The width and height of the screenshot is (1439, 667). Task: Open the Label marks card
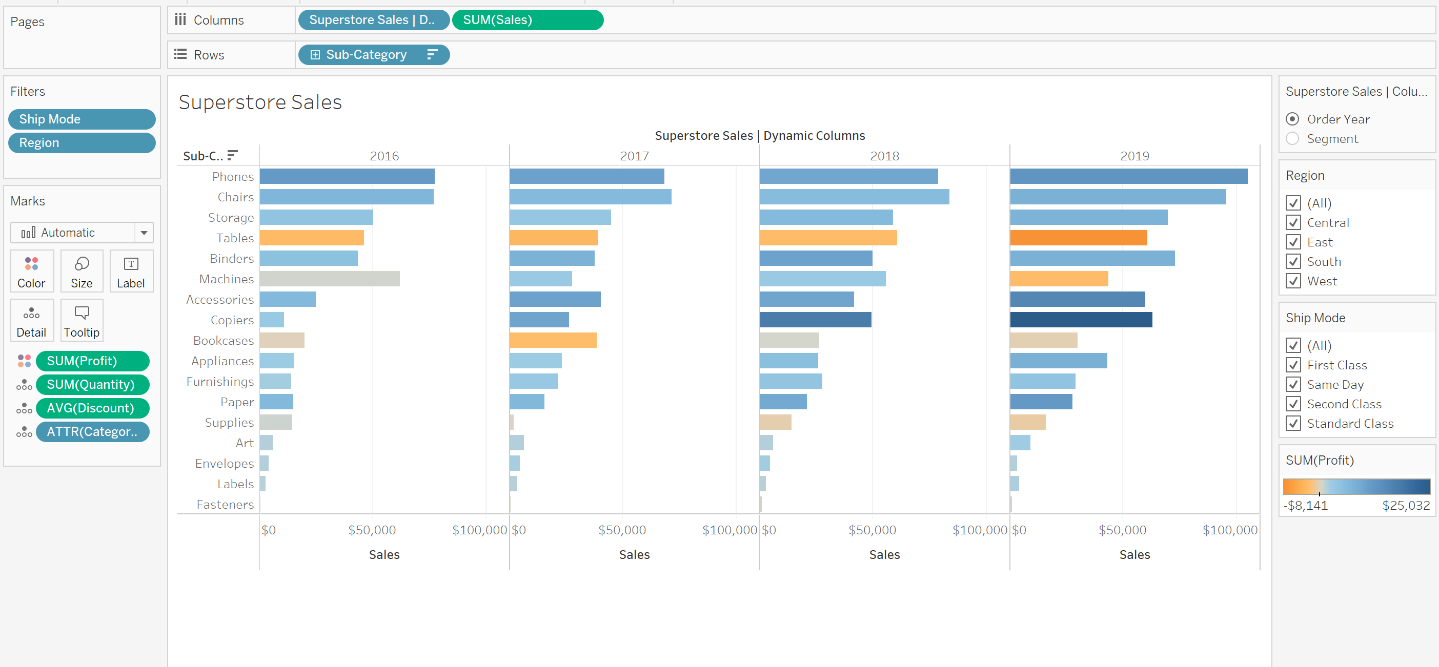(131, 272)
